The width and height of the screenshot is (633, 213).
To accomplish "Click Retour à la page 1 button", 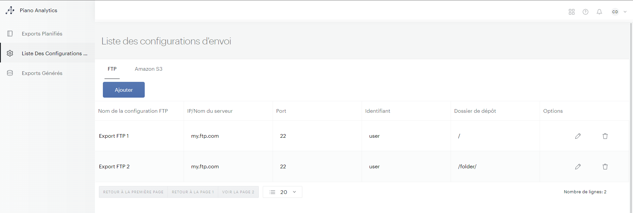I will click(193, 192).
